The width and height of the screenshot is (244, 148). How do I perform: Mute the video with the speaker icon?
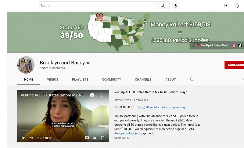(31, 138)
